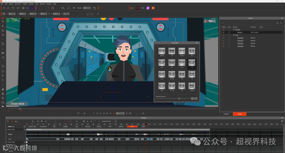285x153 pixels.
Task: Click the Paste clipboard icon in toolbar
Action: pos(53,8)
